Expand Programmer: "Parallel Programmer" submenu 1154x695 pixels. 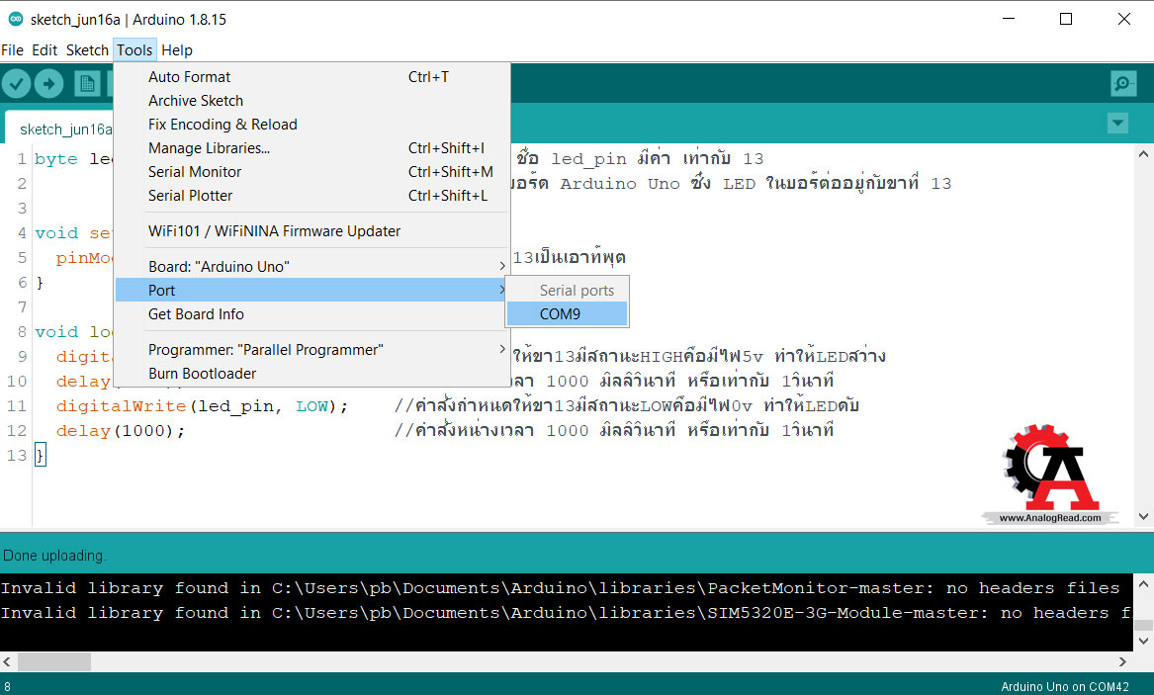[312, 349]
